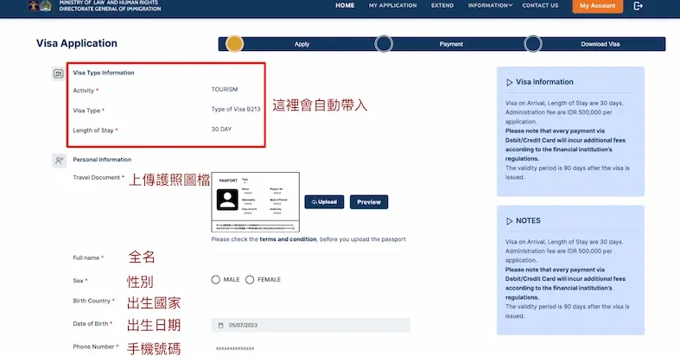Open MY APPLICATION menu item

click(x=393, y=6)
